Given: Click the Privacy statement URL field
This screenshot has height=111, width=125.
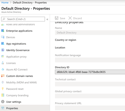Looking at the screenshot, I should (x=90, y=108).
